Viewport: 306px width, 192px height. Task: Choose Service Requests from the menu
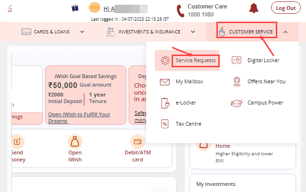coord(196,60)
